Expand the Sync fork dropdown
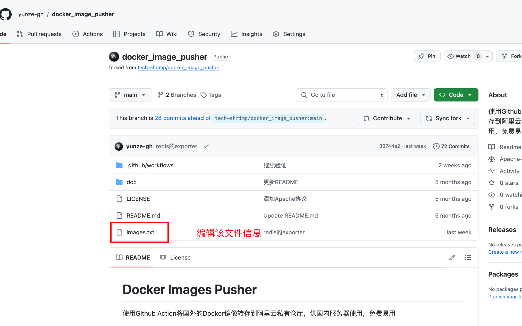Image resolution: width=522 pixels, height=326 pixels. [x=448, y=118]
